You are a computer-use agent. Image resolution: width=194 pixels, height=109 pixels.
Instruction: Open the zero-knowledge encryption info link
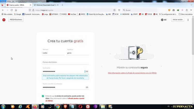pos(132,73)
